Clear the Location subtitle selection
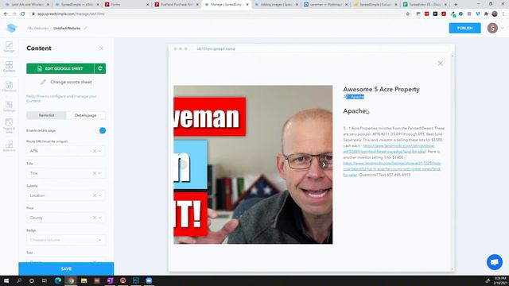The height and width of the screenshot is (286, 509). [x=95, y=195]
